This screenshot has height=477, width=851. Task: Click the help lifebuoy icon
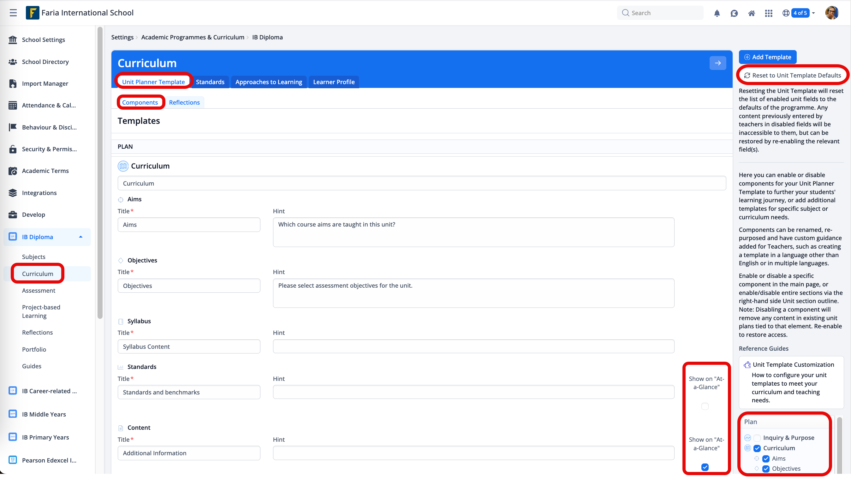(786, 13)
